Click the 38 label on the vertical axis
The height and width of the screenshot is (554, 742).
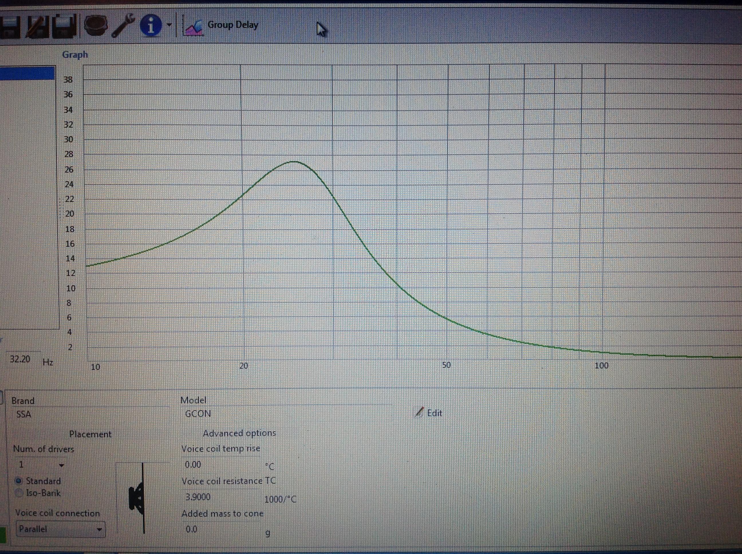point(68,80)
